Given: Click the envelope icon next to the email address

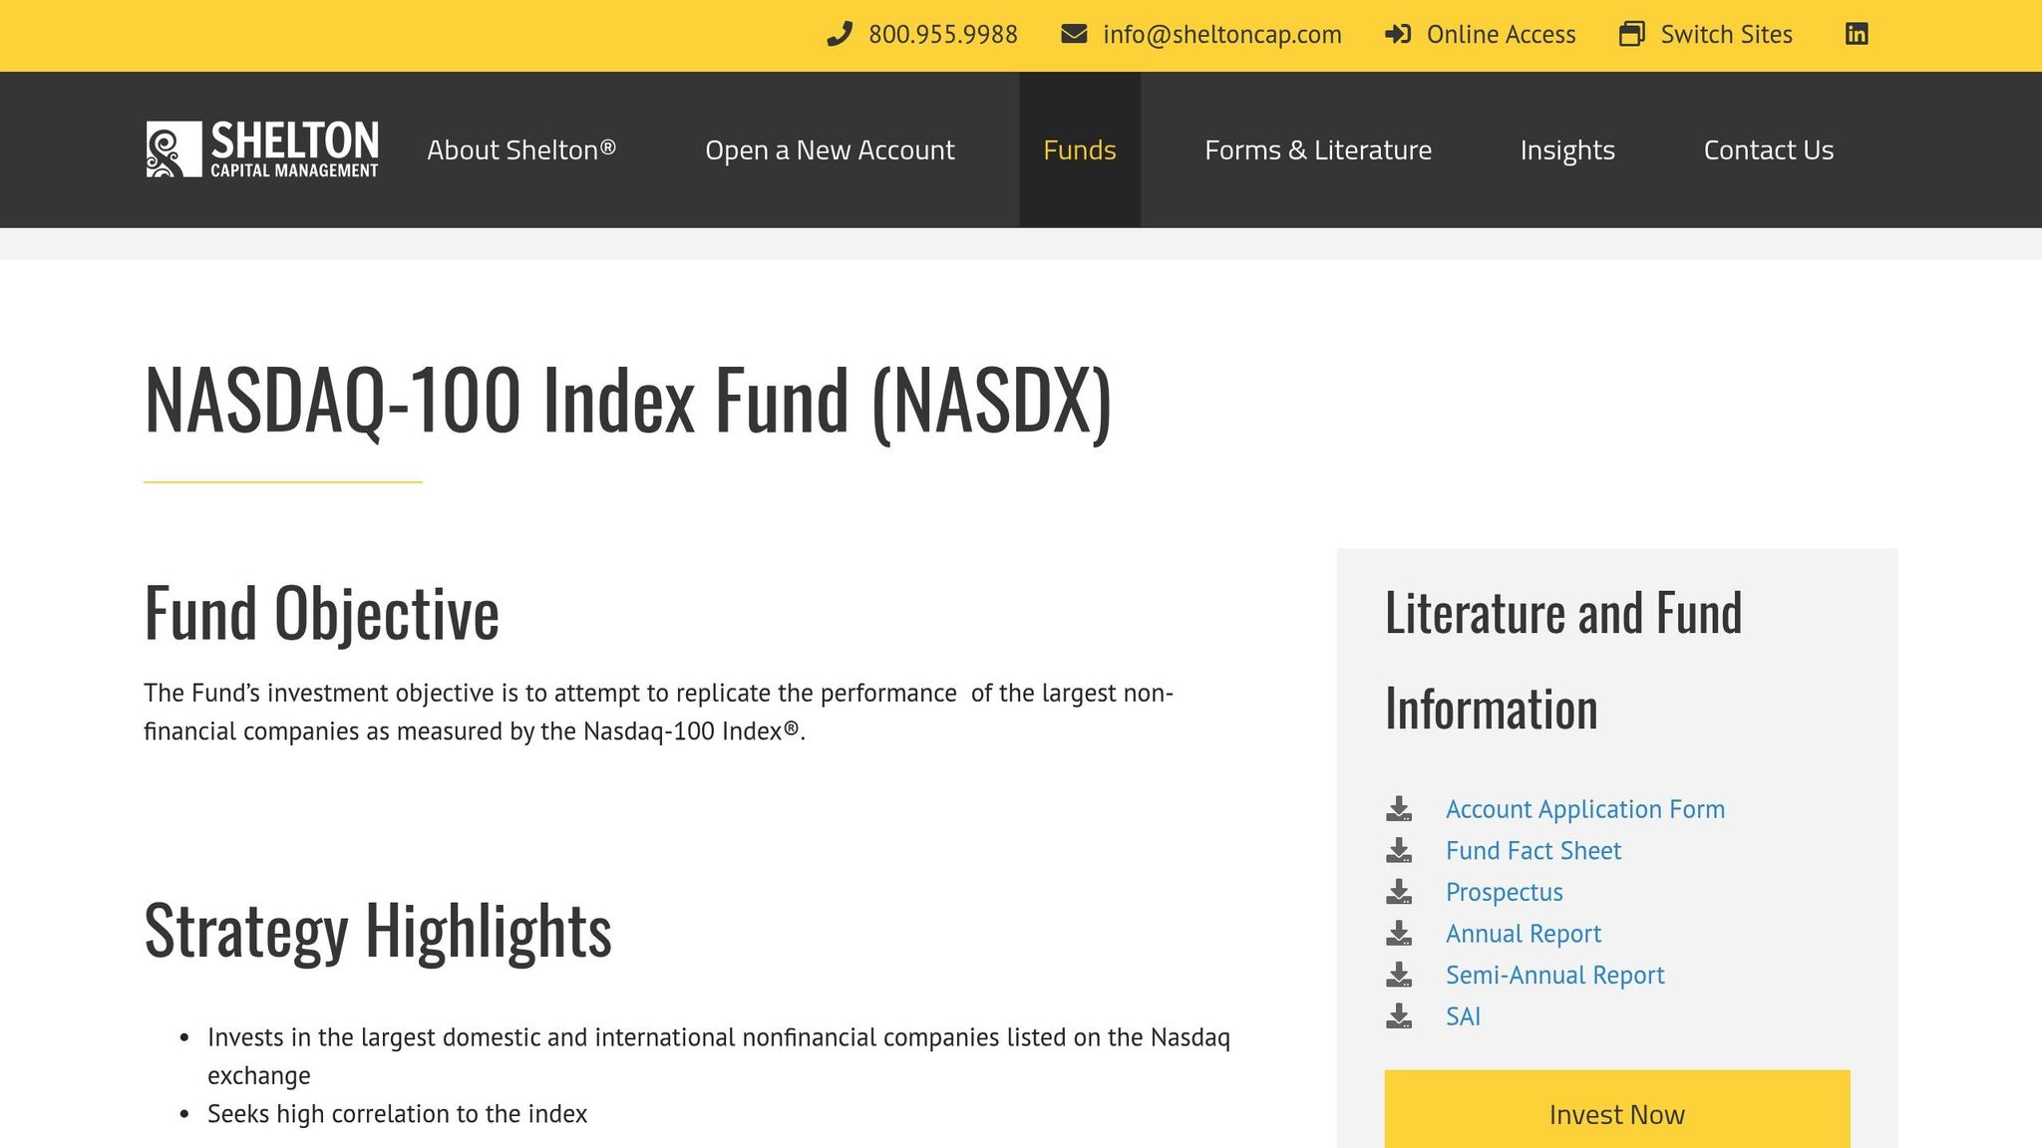Looking at the screenshot, I should coord(1074,34).
